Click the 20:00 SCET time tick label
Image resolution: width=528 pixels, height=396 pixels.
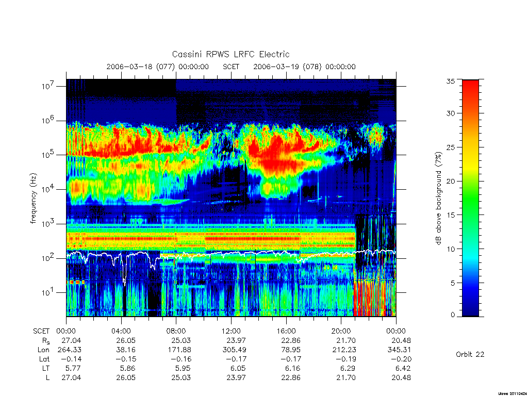[341, 331]
